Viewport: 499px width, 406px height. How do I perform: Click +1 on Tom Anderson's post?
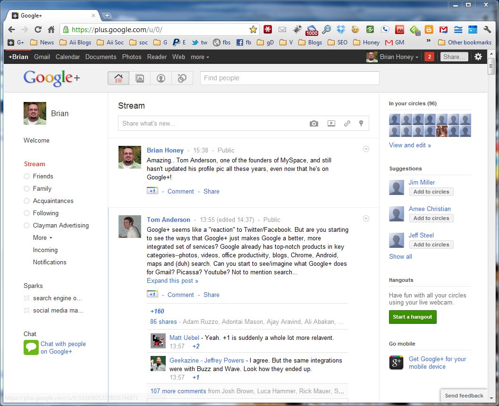coord(152,294)
